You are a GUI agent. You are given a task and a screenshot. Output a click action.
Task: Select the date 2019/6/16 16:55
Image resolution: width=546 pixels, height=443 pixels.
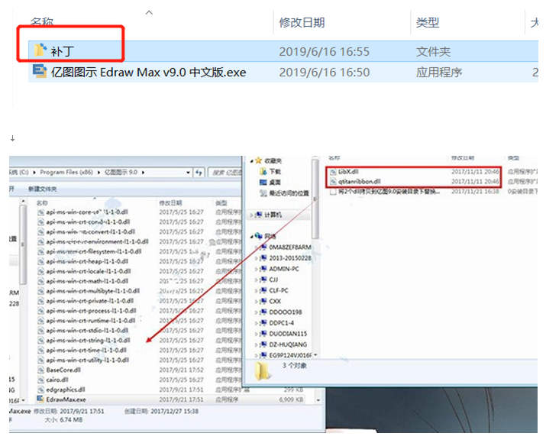(324, 51)
